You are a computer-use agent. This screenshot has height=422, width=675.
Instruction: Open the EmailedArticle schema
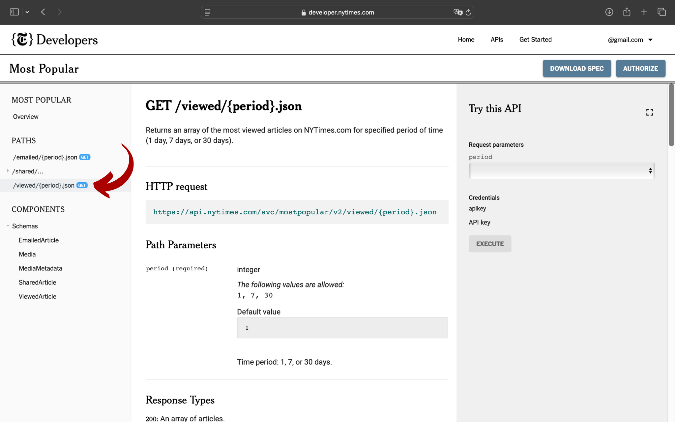tap(39, 240)
